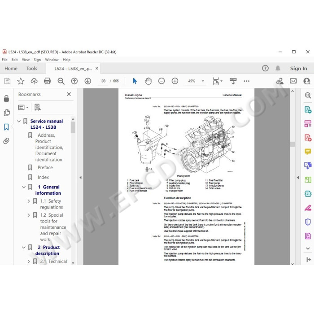Open fit page options icon
The image size is (314, 314).
[x=216, y=81]
